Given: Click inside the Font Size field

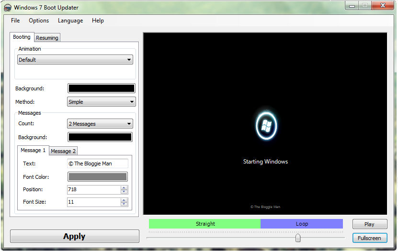Looking at the screenshot, I should click(x=94, y=202).
